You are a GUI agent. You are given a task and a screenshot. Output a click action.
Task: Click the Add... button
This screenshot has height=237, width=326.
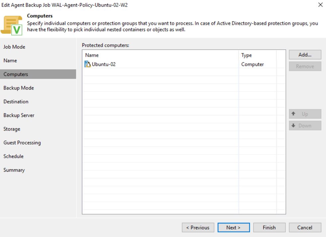coord(305,55)
